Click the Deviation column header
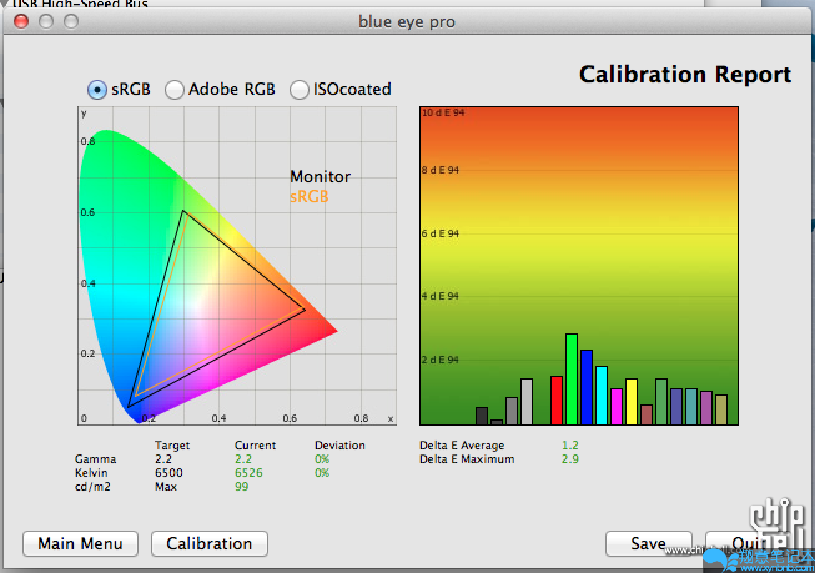815x573 pixels. pos(339,446)
